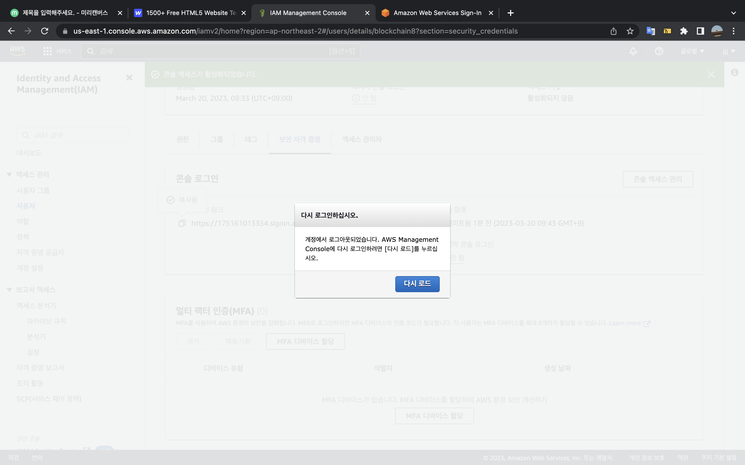Open the browser extensions puzzle icon

[684, 31]
